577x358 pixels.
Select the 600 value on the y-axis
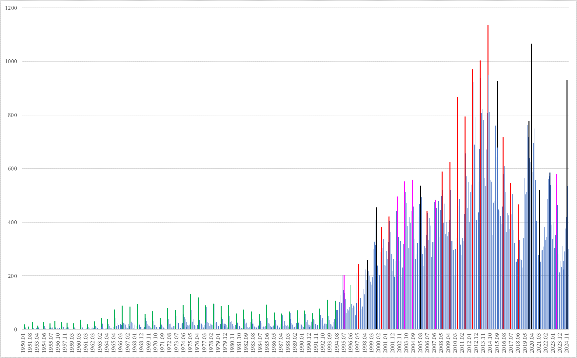pyautogui.click(x=12, y=169)
